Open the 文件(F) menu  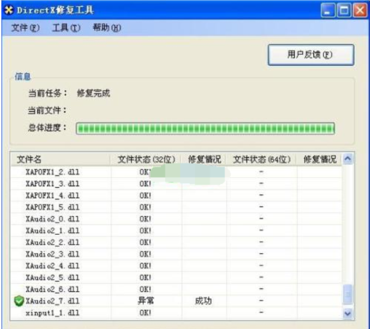(x=26, y=28)
